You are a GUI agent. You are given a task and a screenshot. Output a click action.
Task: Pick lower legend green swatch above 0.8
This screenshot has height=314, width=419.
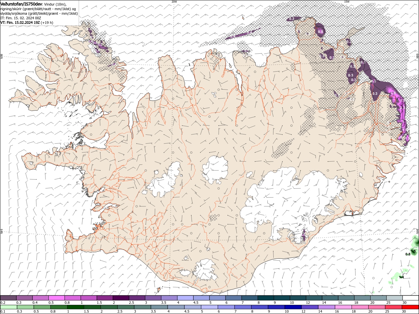[x=59, y=307]
